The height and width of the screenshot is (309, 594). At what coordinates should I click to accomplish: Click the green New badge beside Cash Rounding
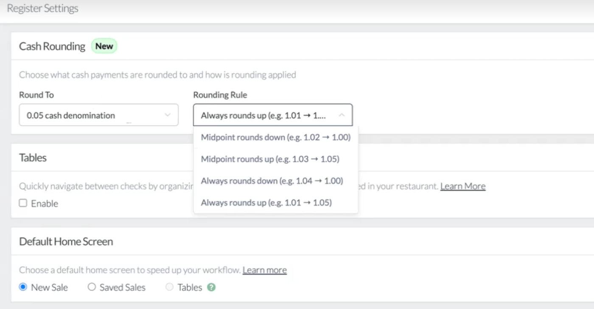(x=104, y=46)
